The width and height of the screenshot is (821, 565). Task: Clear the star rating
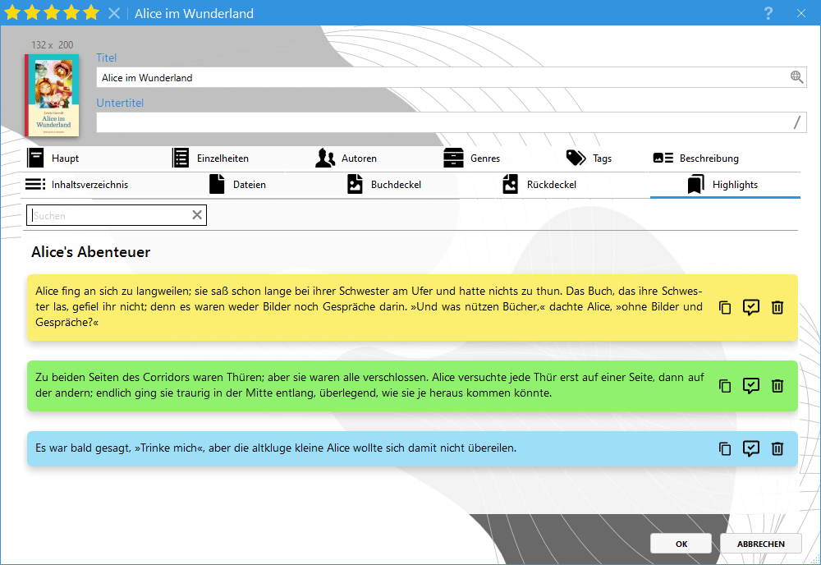(114, 13)
